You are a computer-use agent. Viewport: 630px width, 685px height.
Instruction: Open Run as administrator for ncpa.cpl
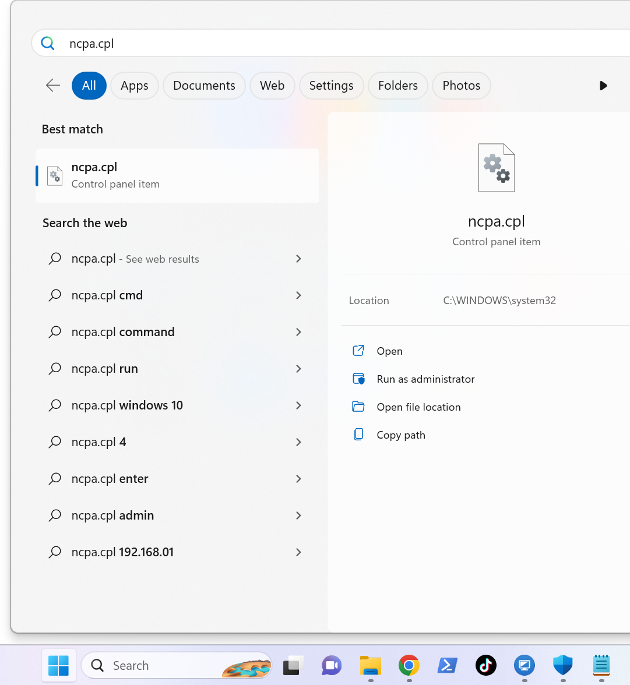[x=425, y=379]
